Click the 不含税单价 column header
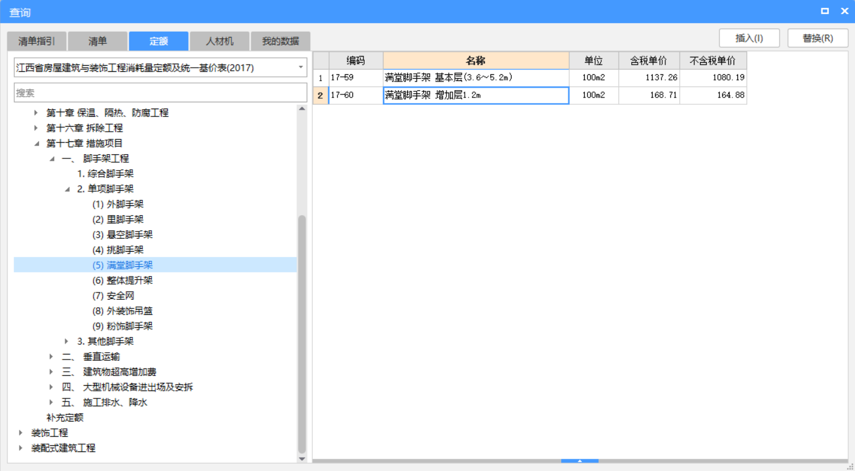855x471 pixels. point(713,60)
